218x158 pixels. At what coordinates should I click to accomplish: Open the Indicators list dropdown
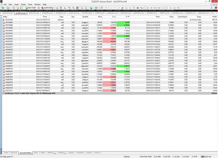click(91, 8)
